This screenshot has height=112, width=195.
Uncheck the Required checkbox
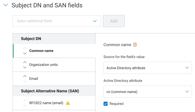106,104
